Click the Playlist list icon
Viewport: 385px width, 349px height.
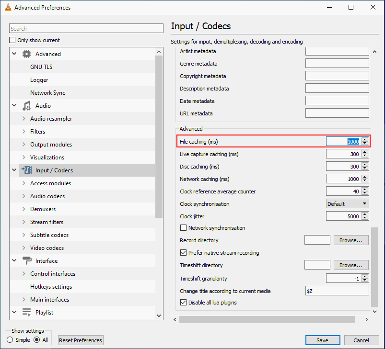pos(26,312)
